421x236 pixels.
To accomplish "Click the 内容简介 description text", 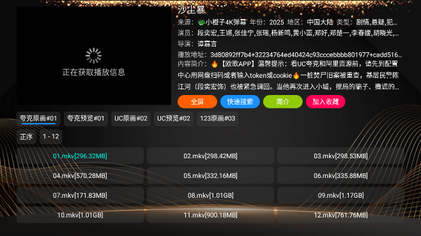I will point(288,75).
